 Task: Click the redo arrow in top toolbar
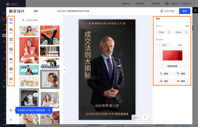click(51, 11)
